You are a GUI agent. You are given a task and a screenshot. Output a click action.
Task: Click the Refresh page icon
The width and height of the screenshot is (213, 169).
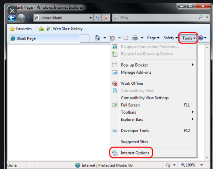[98, 18]
